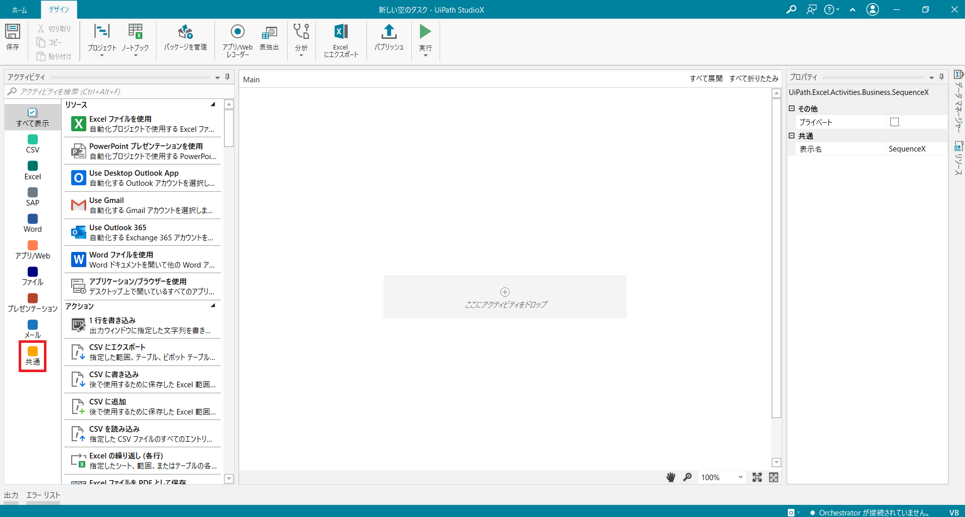Open the search icon in title bar

[x=791, y=10]
